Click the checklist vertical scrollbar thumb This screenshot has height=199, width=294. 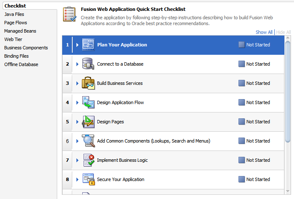pyautogui.click(x=288, y=92)
